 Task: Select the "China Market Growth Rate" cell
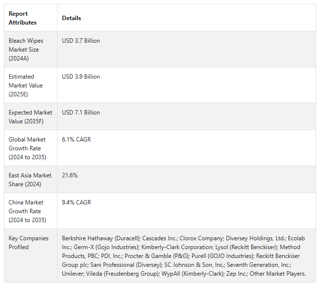[26, 211]
